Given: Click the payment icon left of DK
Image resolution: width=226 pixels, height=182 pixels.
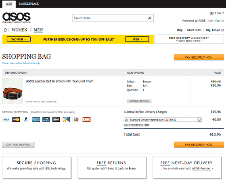Looking at the screenshot, I should (76, 120).
